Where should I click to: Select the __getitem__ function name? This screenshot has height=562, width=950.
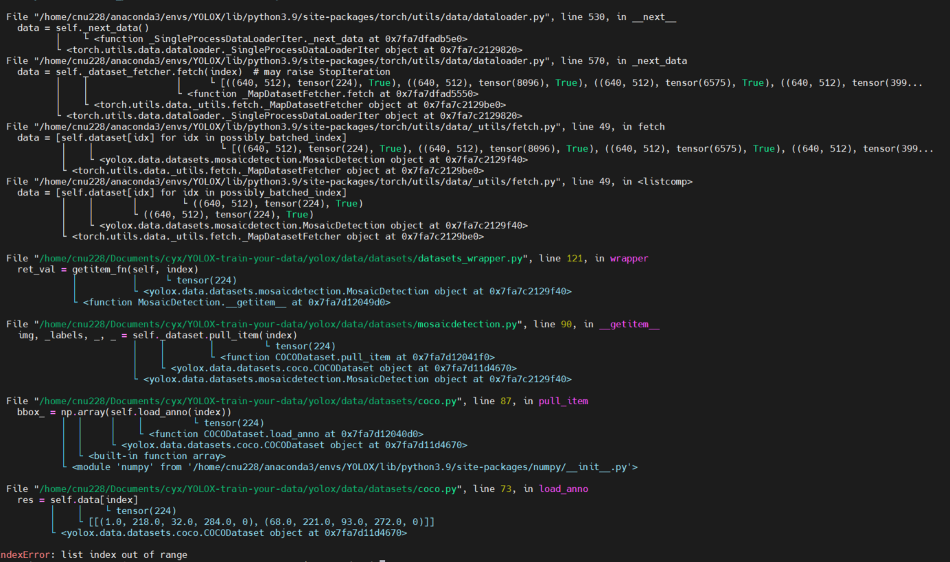point(629,324)
